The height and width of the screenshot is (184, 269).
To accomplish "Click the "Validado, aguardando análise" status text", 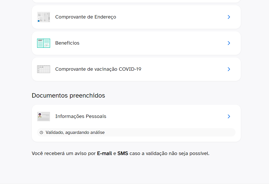I will pyautogui.click(x=75, y=133).
